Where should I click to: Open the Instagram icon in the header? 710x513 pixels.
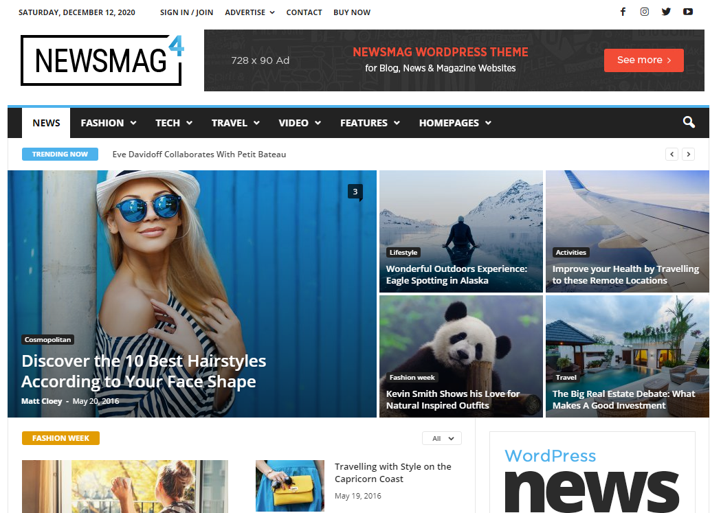[644, 12]
